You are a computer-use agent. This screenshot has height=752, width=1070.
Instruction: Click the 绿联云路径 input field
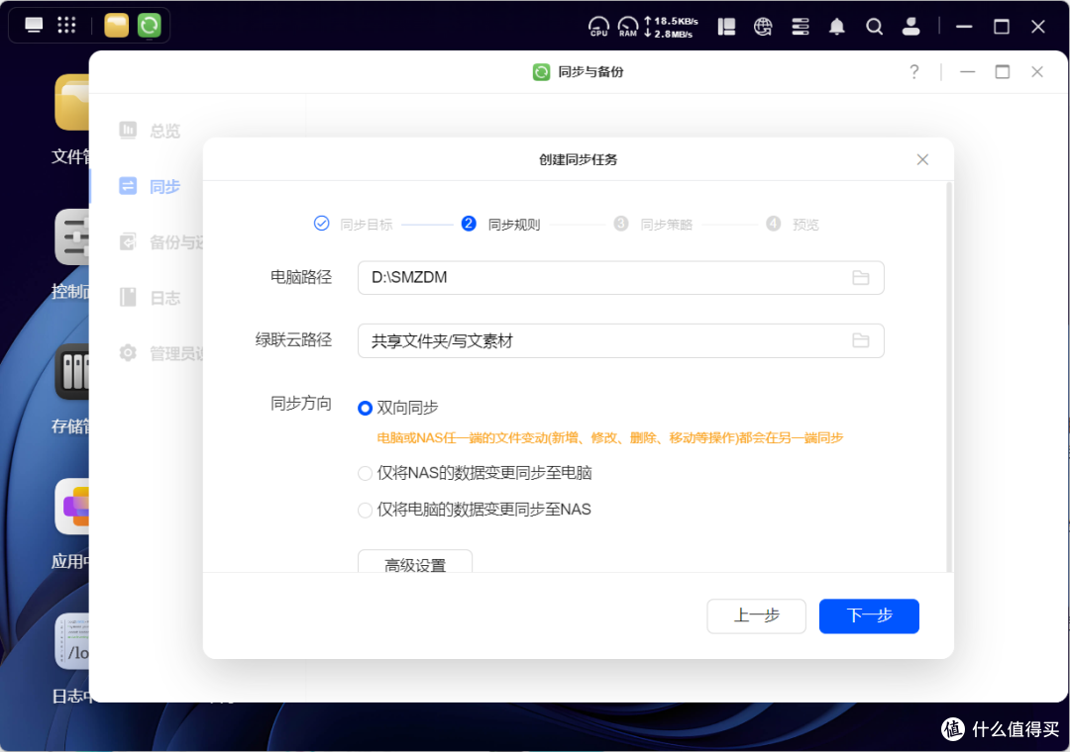620,340
